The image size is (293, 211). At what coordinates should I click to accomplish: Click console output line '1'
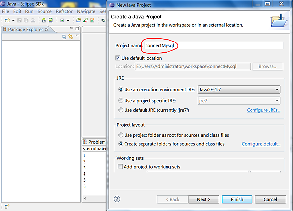pyautogui.click(x=84, y=155)
